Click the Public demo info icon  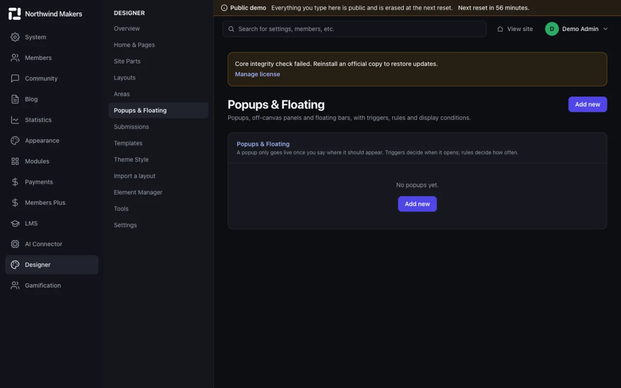tap(224, 8)
